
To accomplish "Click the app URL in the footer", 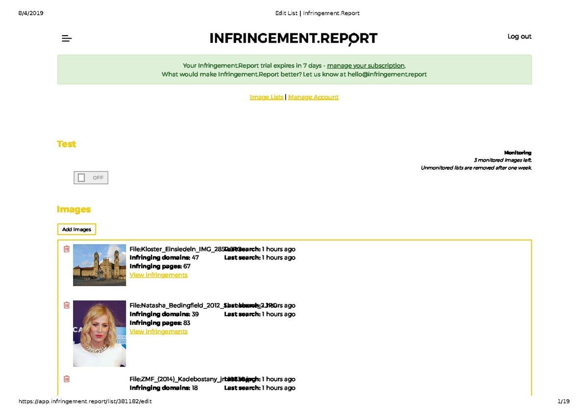I will click(x=85, y=401).
